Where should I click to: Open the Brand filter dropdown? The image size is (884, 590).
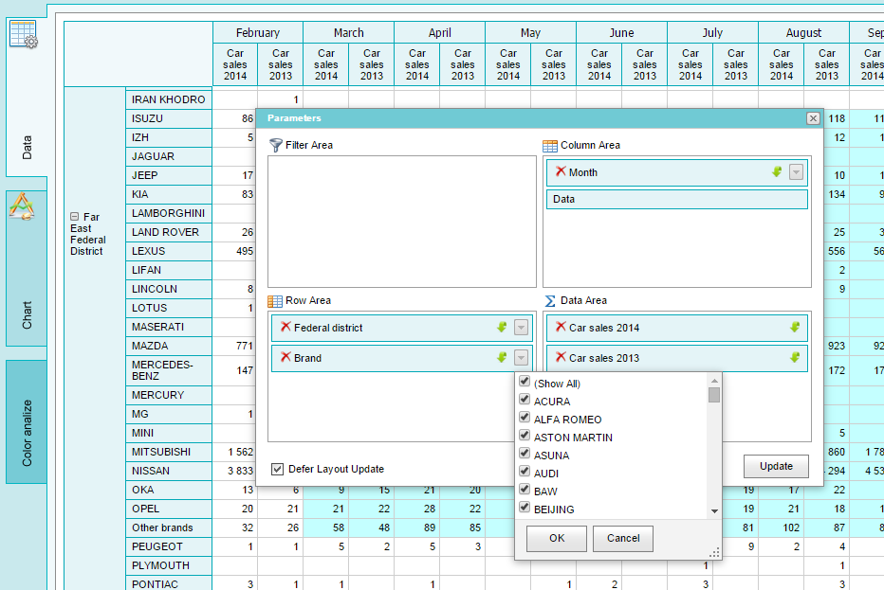(x=521, y=358)
